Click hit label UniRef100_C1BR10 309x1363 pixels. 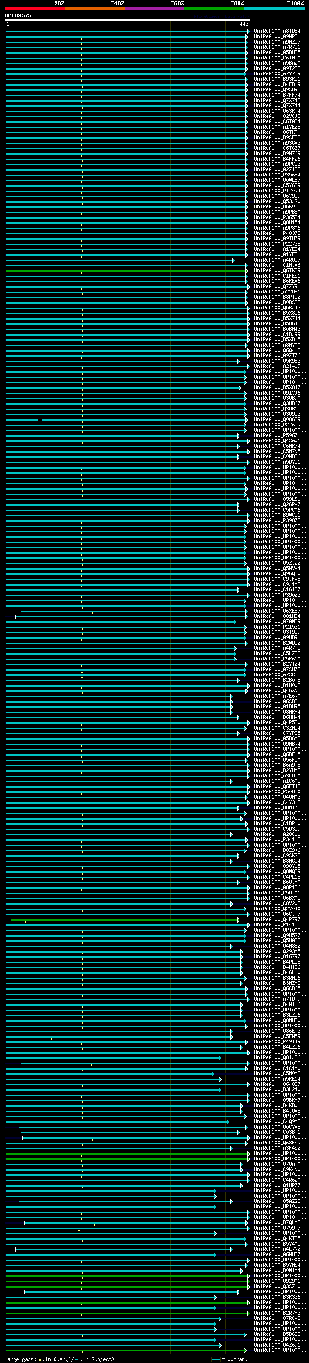[277, 824]
